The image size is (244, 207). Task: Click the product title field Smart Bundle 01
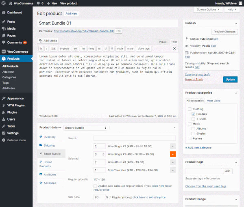click(x=108, y=23)
